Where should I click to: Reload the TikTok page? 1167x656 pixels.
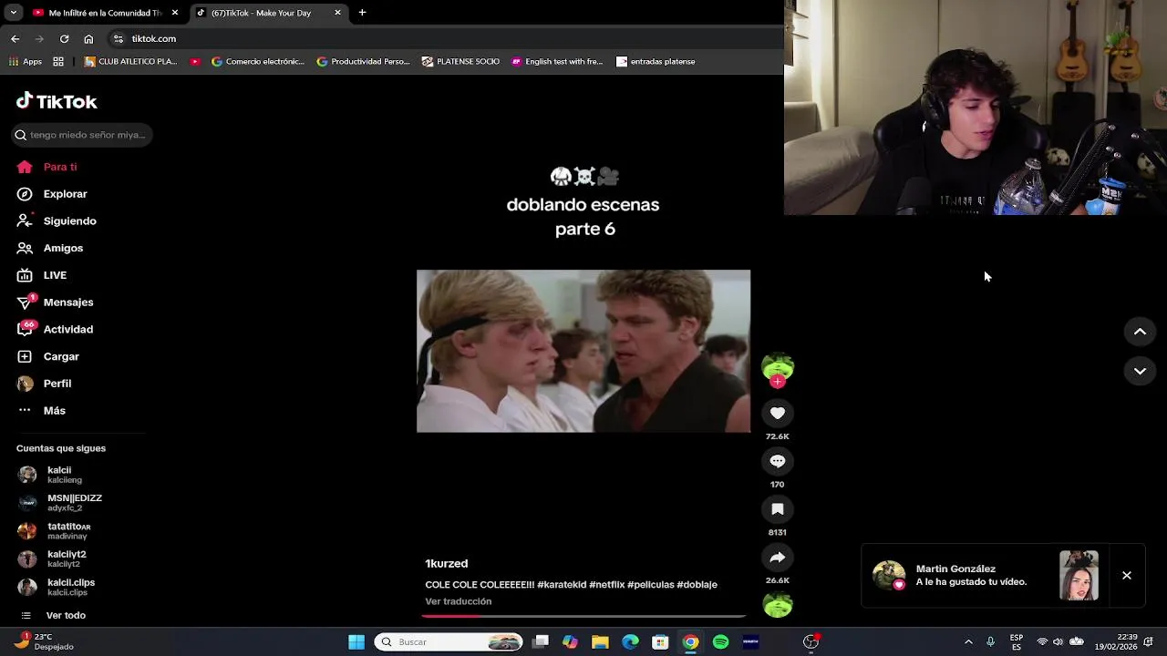click(64, 39)
